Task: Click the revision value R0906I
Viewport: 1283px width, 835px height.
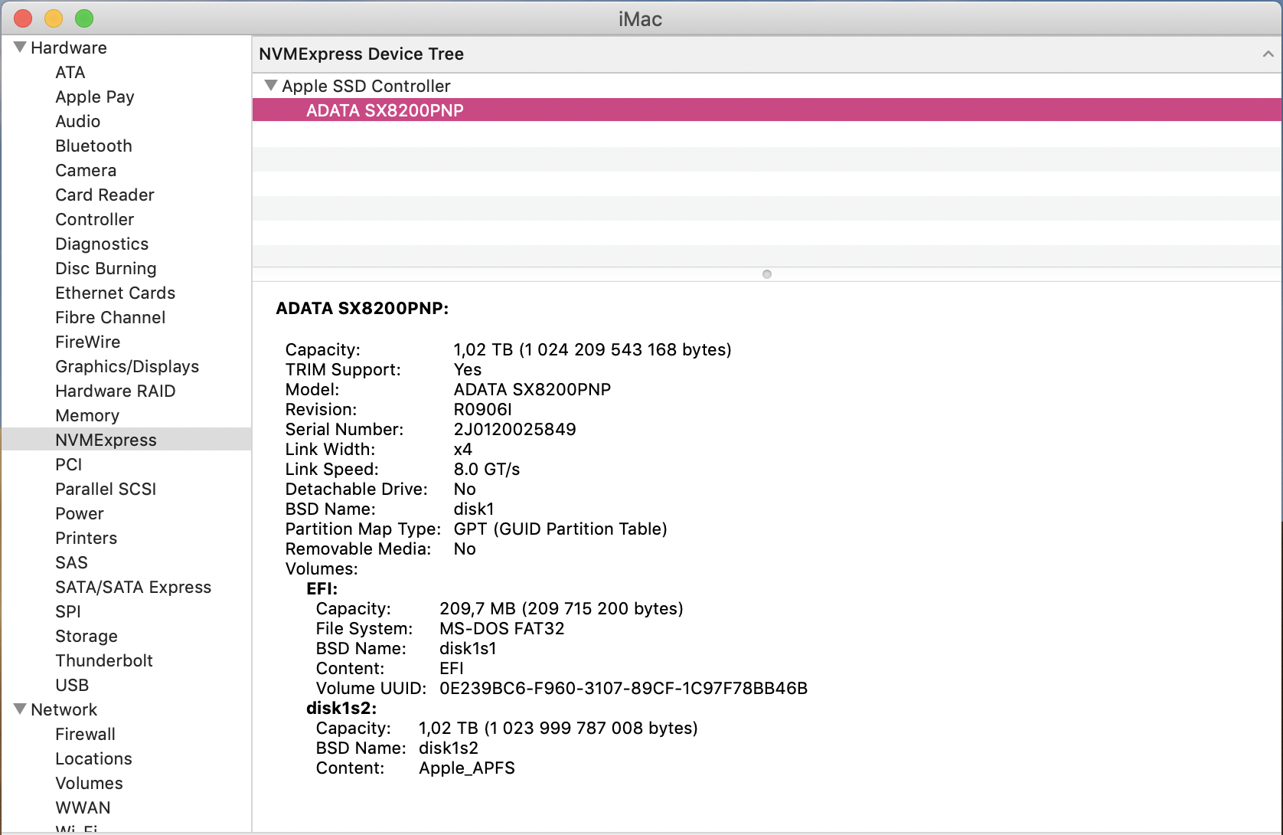Action: click(483, 409)
